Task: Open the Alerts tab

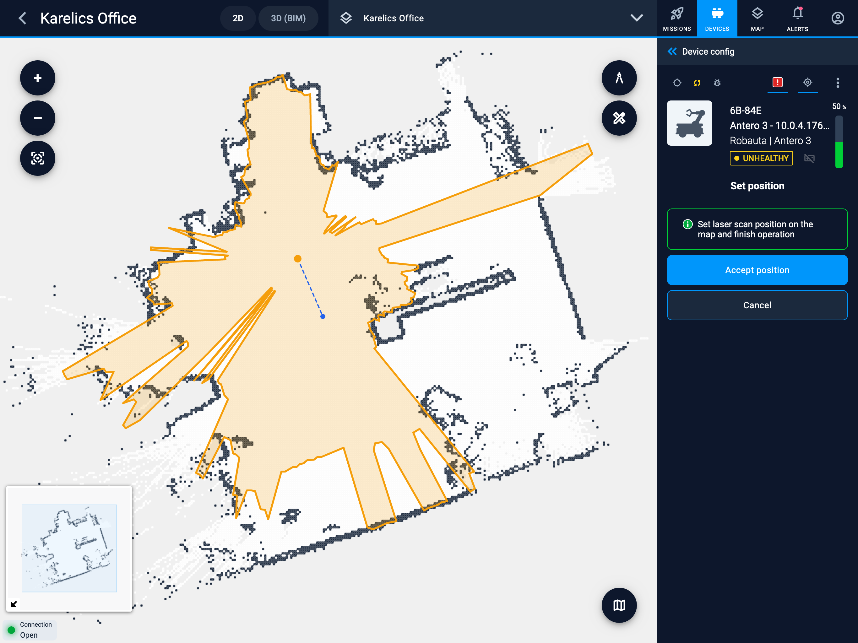Action: pos(797,19)
